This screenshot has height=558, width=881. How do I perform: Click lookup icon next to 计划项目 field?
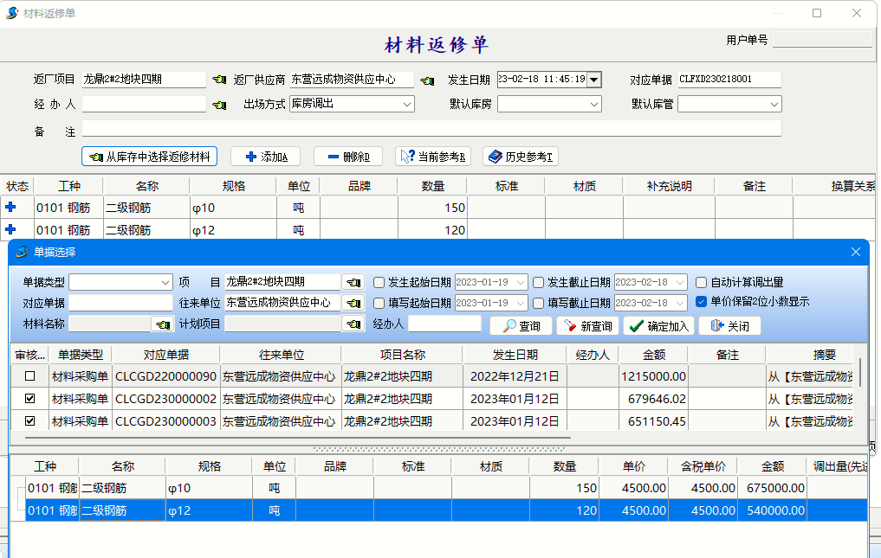pos(353,324)
